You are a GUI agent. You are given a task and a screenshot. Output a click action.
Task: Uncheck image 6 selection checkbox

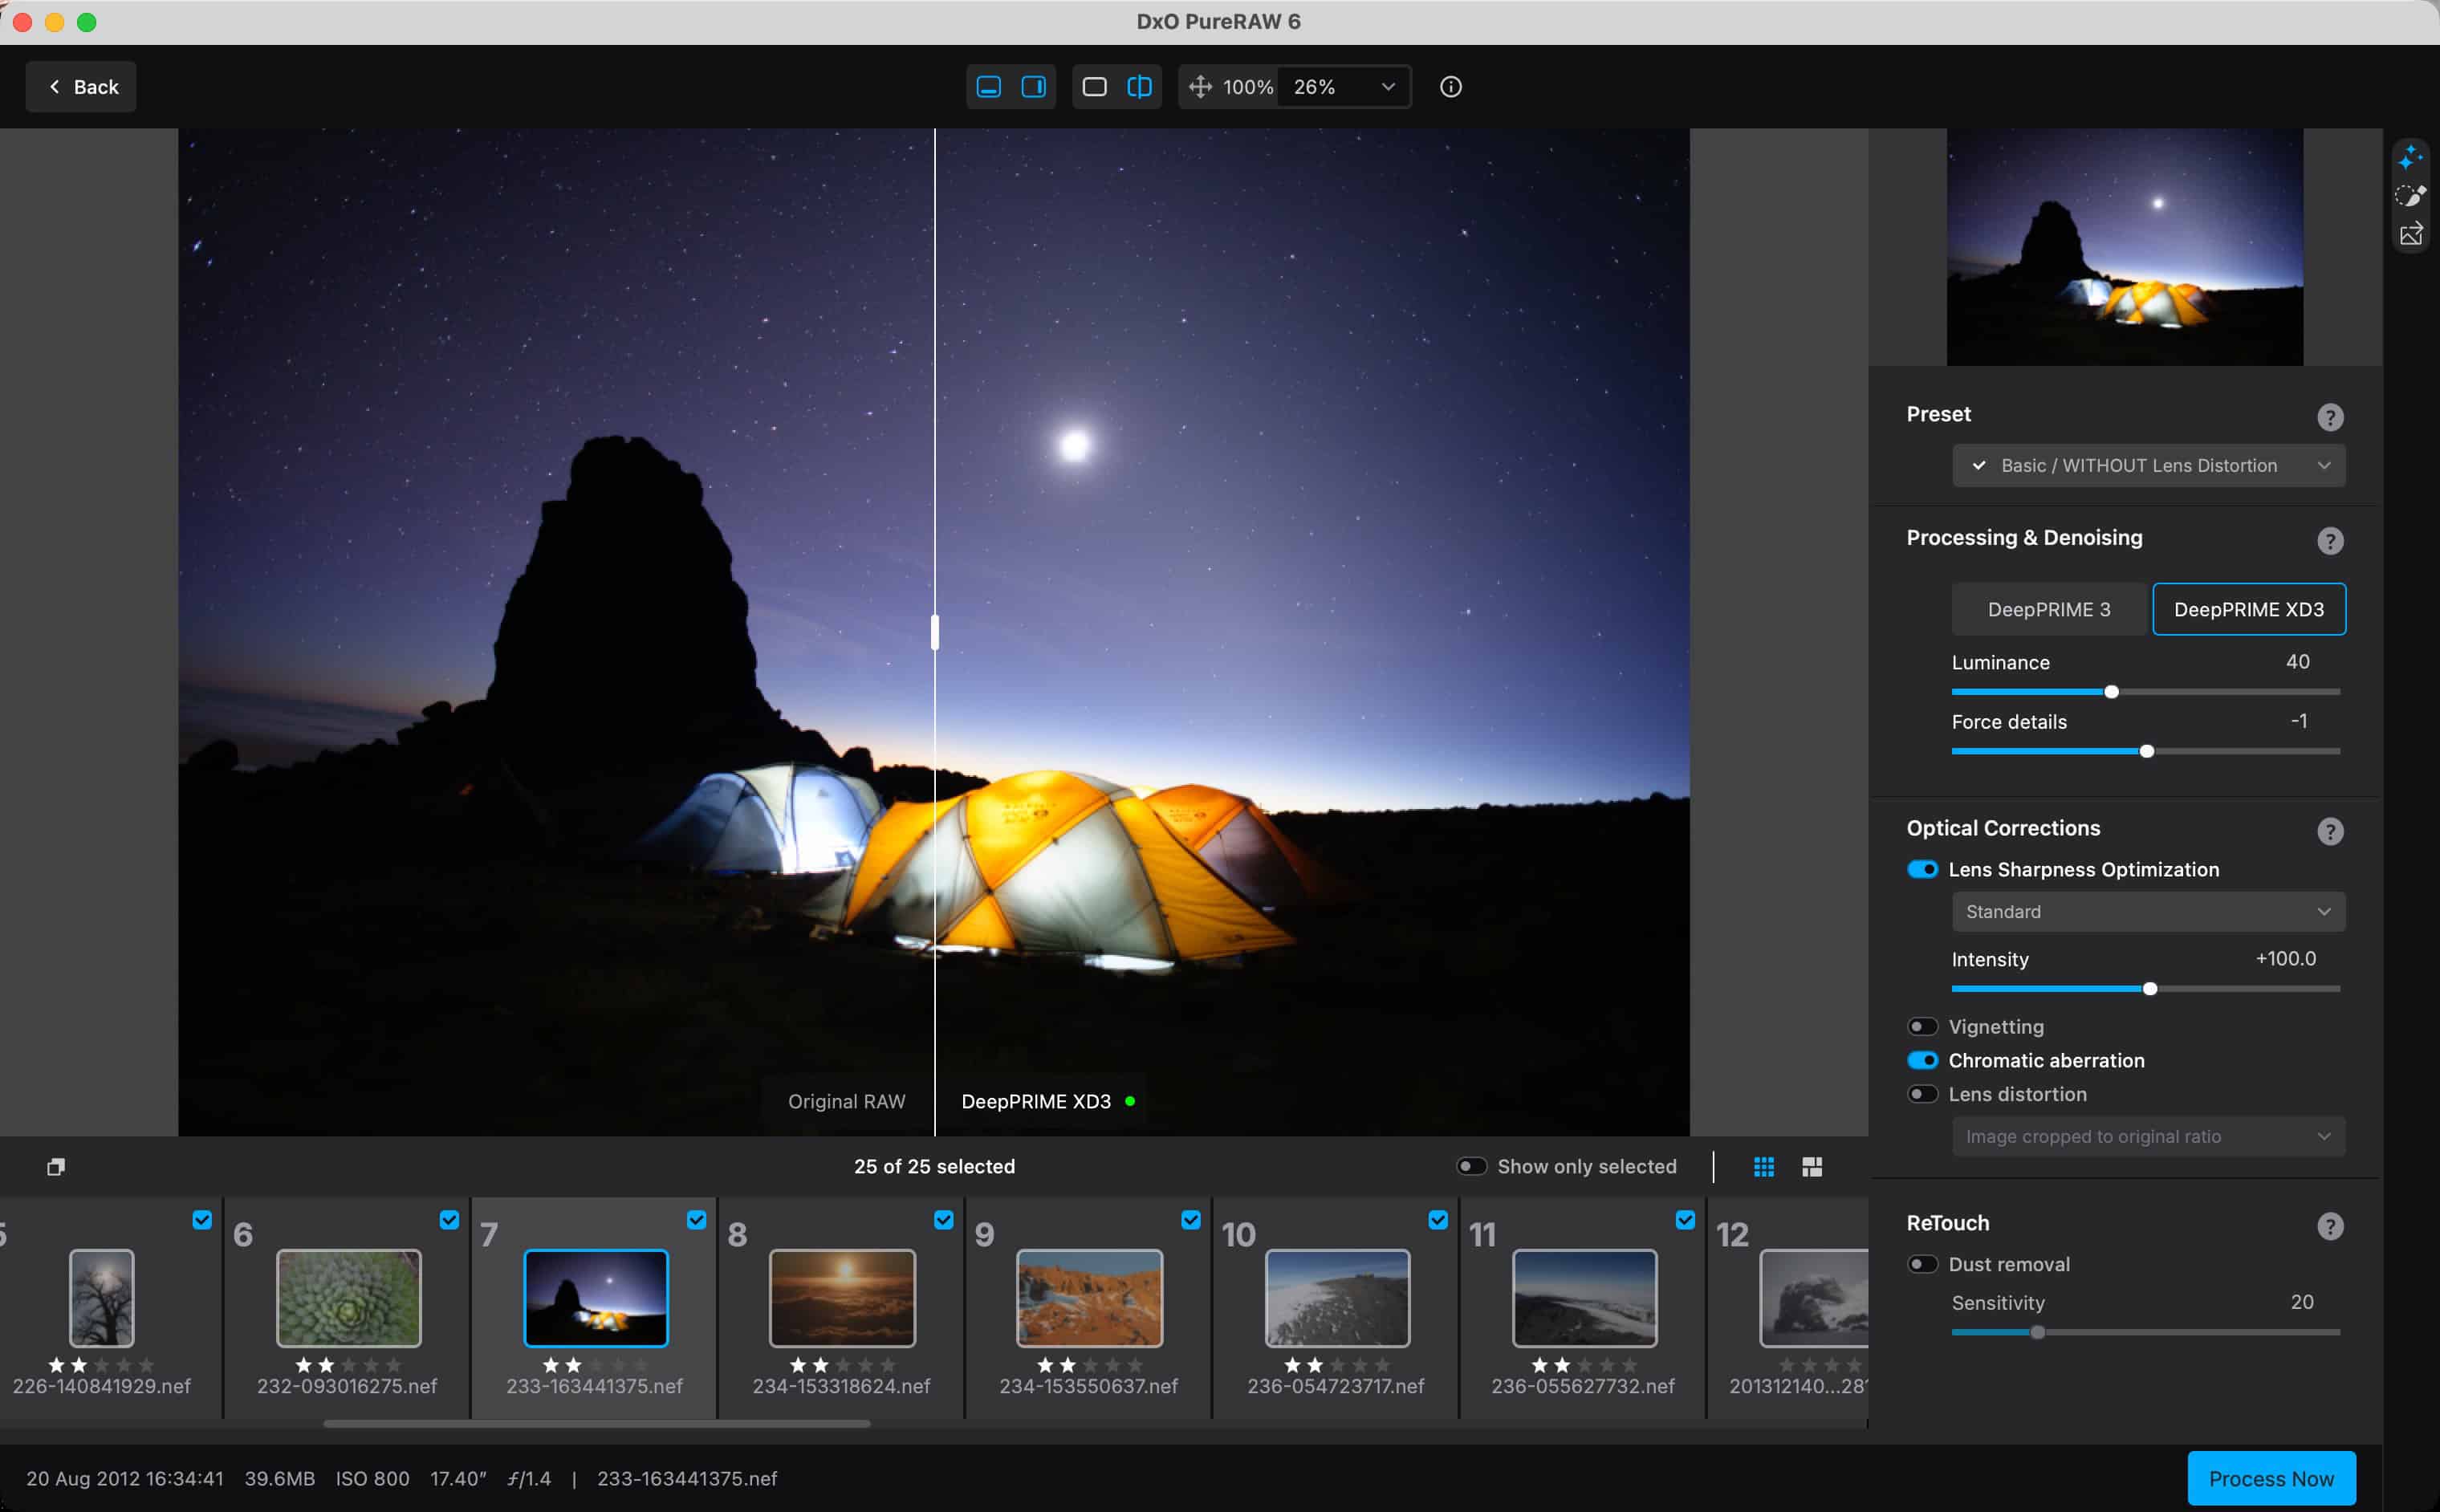449,1219
